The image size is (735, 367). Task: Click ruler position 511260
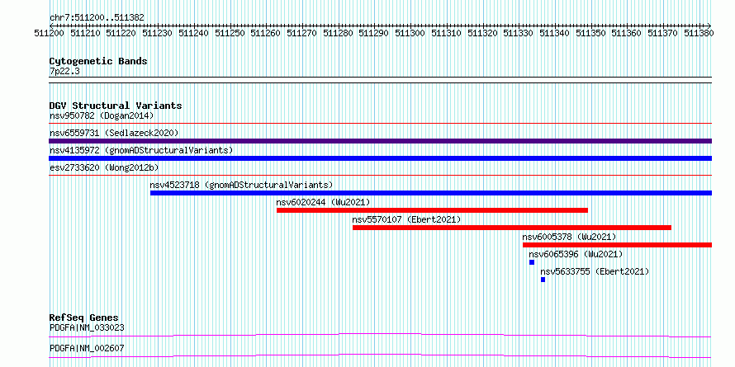[266, 33]
